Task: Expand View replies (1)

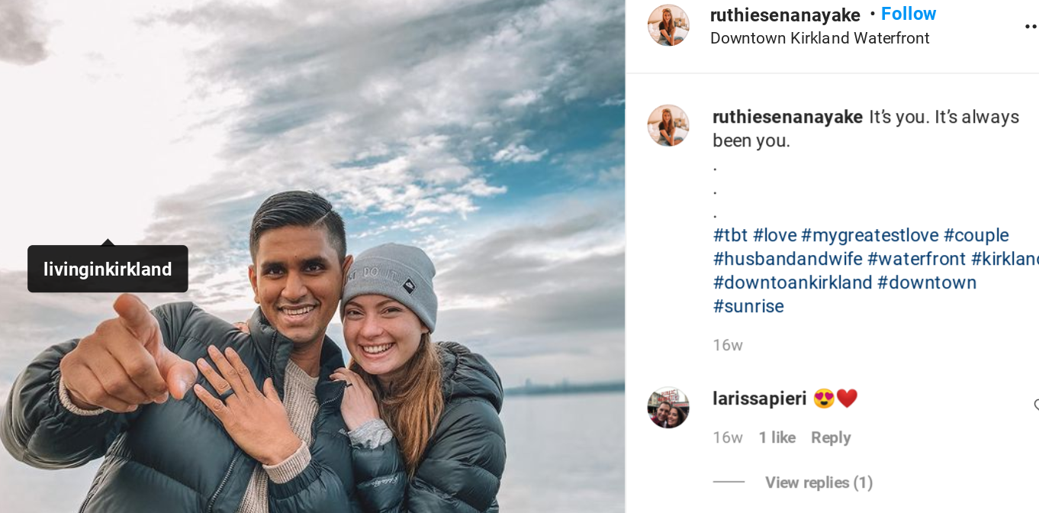Action: click(x=819, y=482)
